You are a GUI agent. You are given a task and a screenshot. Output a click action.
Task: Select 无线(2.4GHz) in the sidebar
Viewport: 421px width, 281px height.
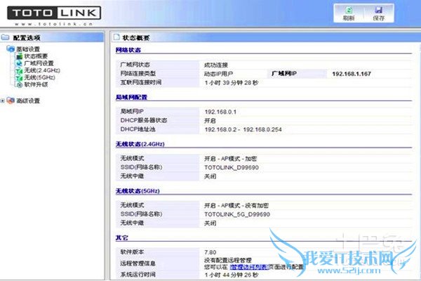pos(39,70)
